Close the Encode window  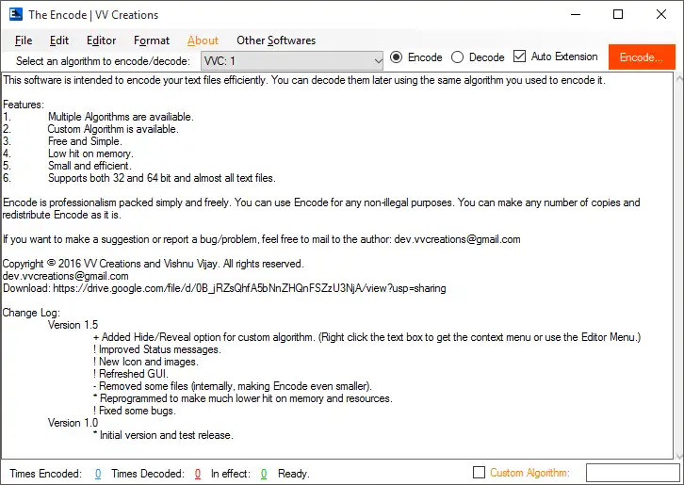(660, 14)
